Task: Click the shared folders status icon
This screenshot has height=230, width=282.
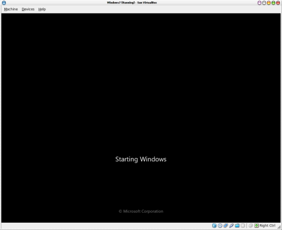Action: coord(237,226)
